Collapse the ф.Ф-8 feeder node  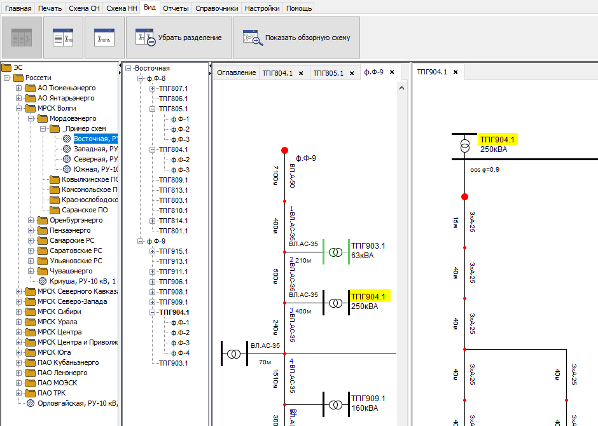tap(141, 78)
